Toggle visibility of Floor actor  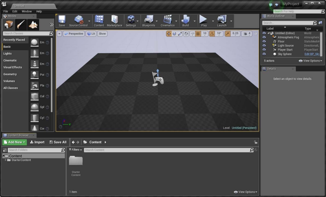(264, 42)
